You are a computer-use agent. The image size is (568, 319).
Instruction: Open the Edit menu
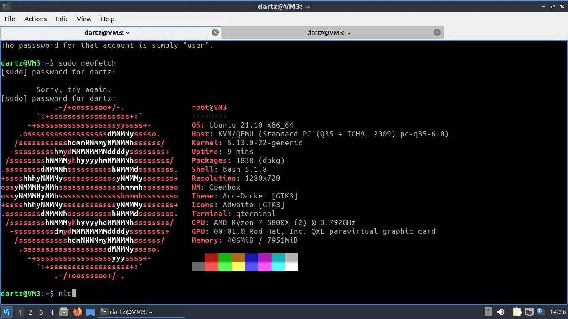pos(62,19)
